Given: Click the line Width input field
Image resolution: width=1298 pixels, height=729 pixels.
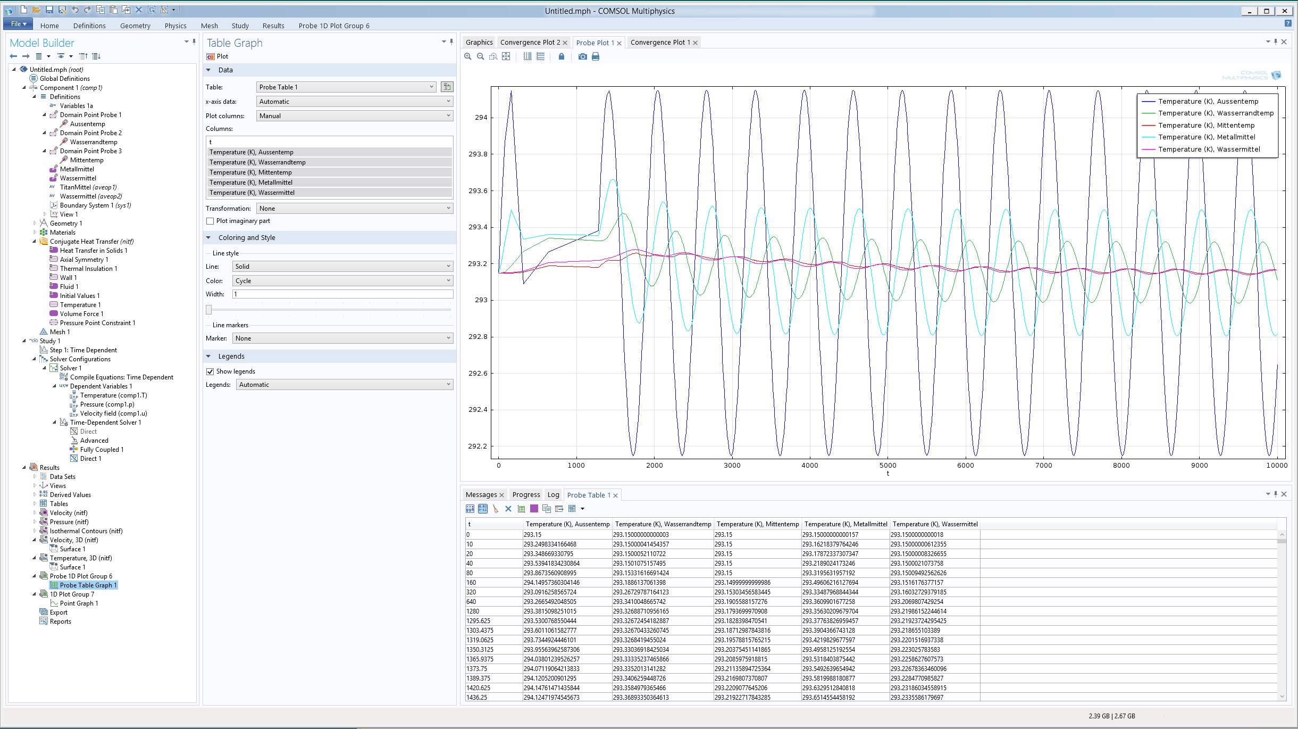Looking at the screenshot, I should point(342,294).
